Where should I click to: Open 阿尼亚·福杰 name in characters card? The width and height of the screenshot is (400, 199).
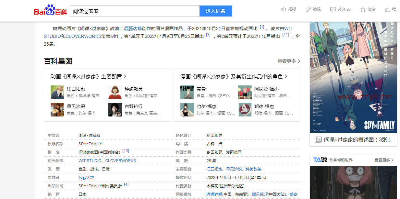coord(266,89)
